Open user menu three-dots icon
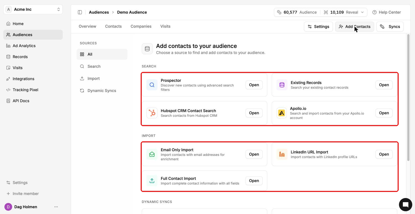This screenshot has height=214, width=415. pyautogui.click(x=56, y=207)
